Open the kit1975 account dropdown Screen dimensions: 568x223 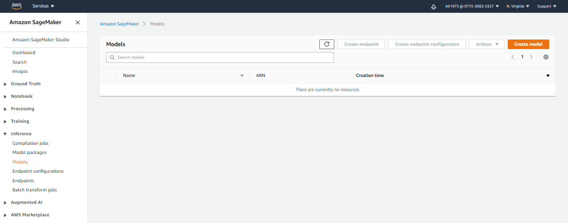click(x=472, y=6)
